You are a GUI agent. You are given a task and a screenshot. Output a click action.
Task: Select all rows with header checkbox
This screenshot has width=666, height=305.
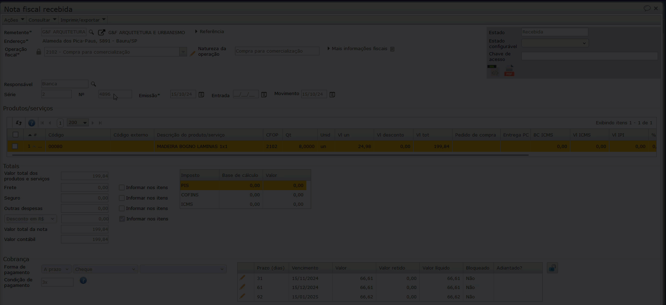tap(15, 135)
